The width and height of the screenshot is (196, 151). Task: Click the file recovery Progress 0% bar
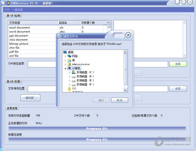[97, 129]
